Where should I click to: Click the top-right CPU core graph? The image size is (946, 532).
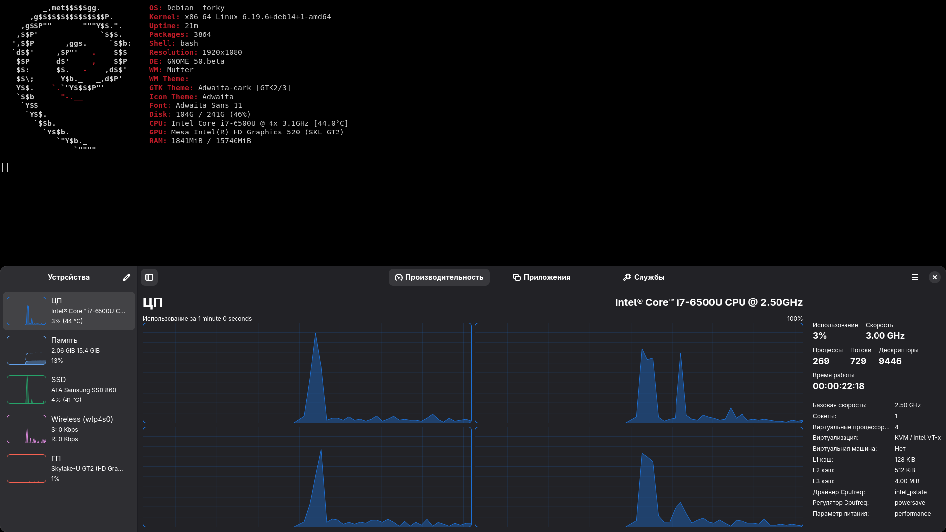click(639, 373)
